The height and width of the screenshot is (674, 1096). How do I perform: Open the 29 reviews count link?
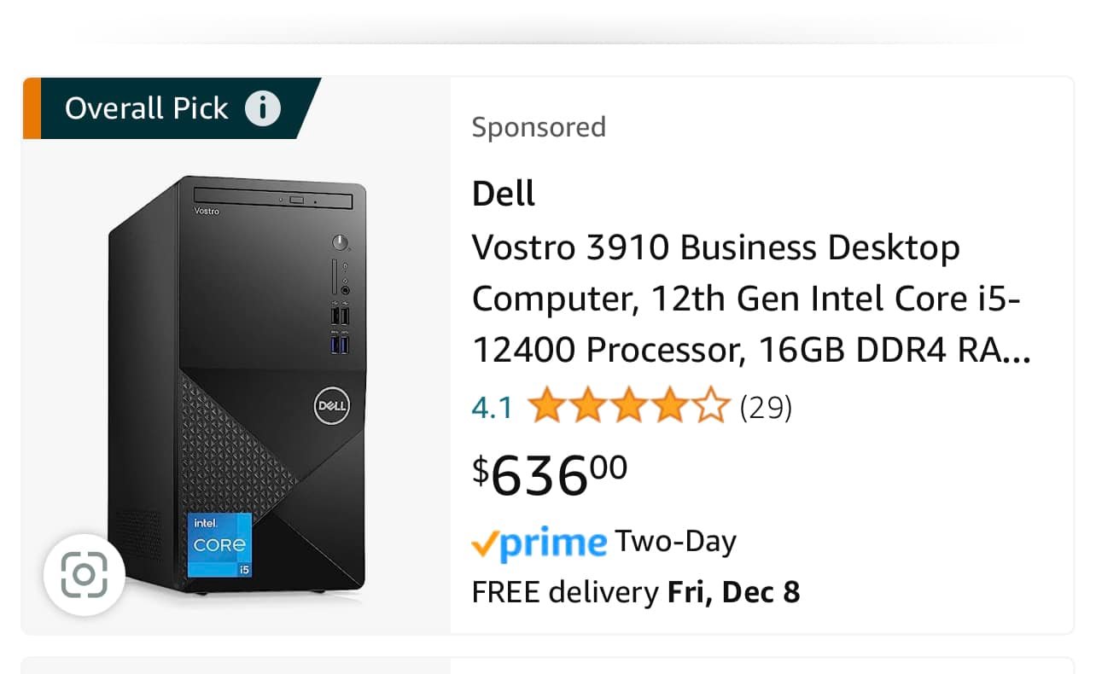766,408
